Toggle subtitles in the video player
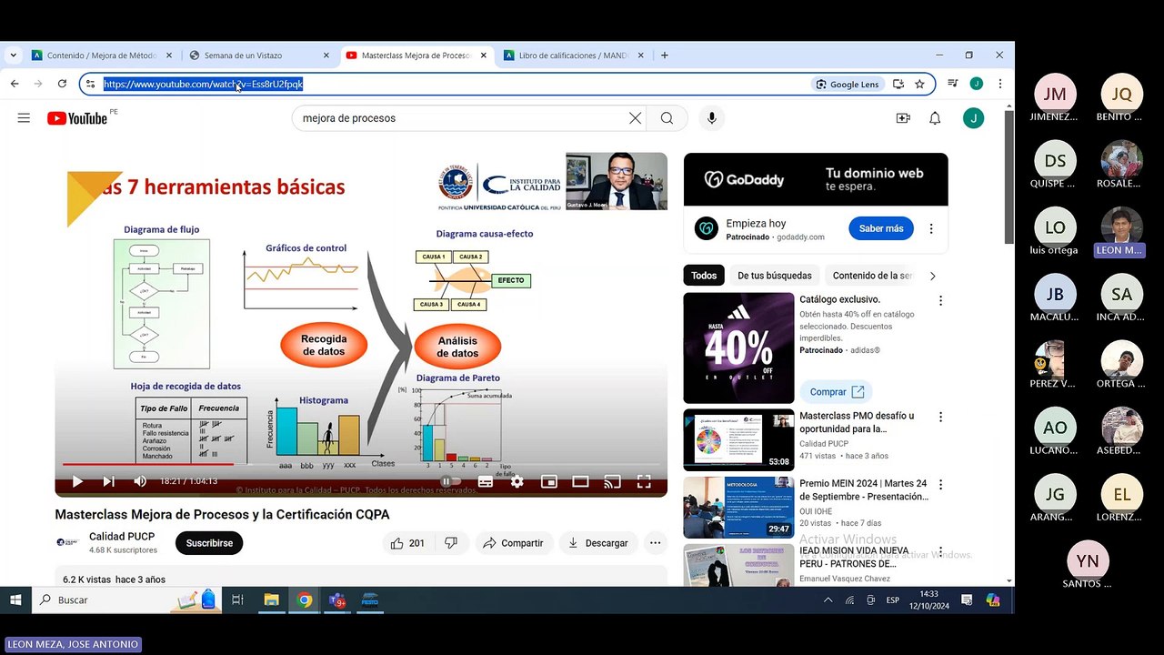 486,481
